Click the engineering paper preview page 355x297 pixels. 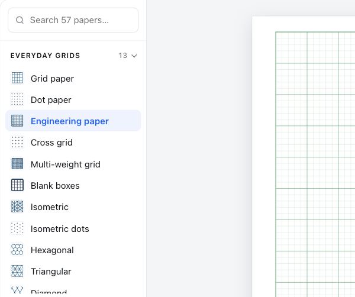click(304, 157)
